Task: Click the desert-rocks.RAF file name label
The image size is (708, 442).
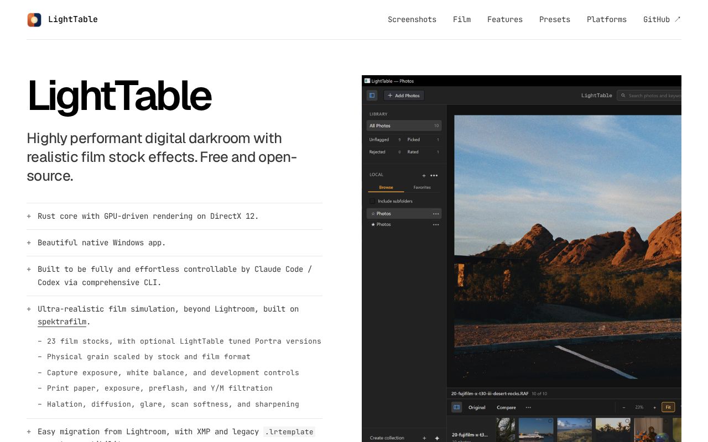Action: click(490, 394)
